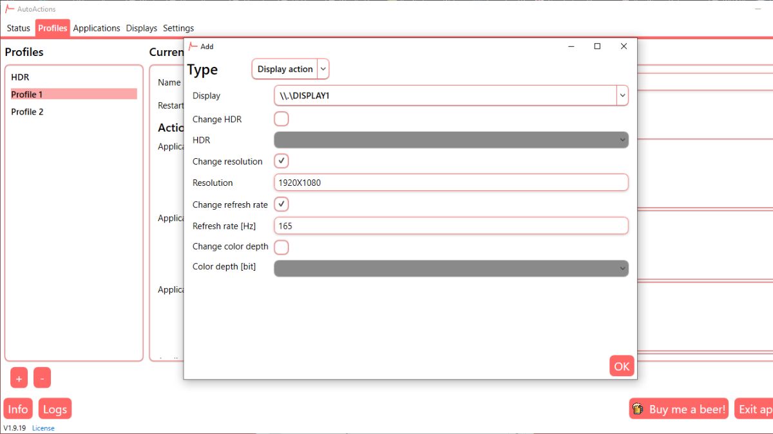
Task: Click the plus icon below the Profiles list
Action: [x=19, y=377]
